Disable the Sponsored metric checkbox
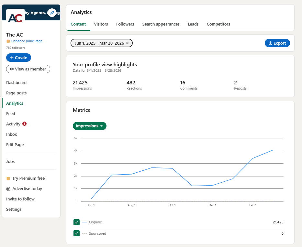 [77, 233]
